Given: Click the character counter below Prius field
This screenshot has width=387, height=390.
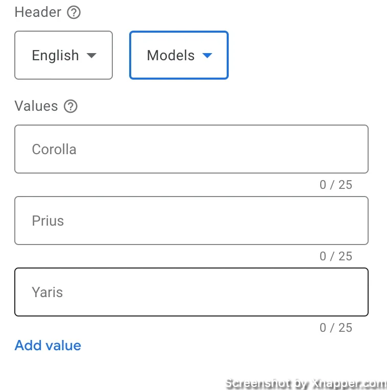Looking at the screenshot, I should click(336, 256).
